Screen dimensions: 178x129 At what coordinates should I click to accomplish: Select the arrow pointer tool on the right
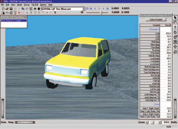tap(175, 18)
